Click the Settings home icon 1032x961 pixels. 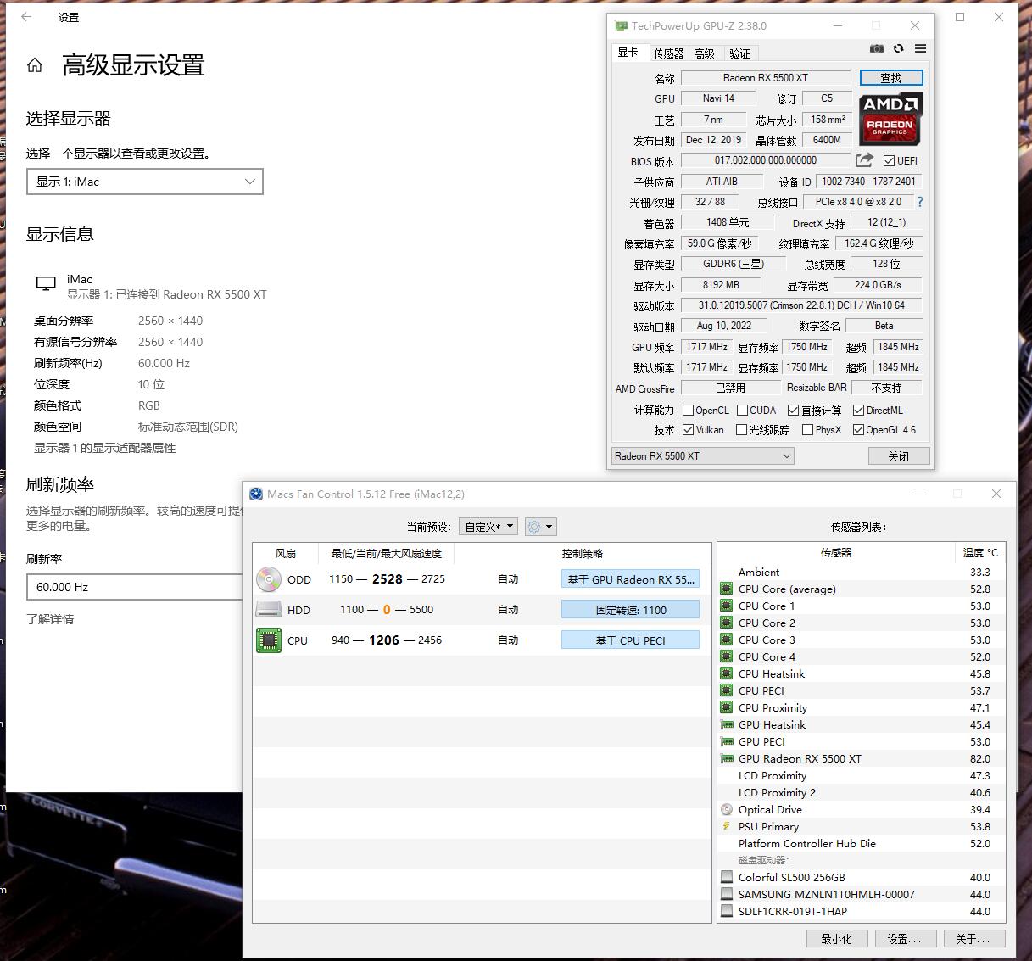pyautogui.click(x=35, y=65)
